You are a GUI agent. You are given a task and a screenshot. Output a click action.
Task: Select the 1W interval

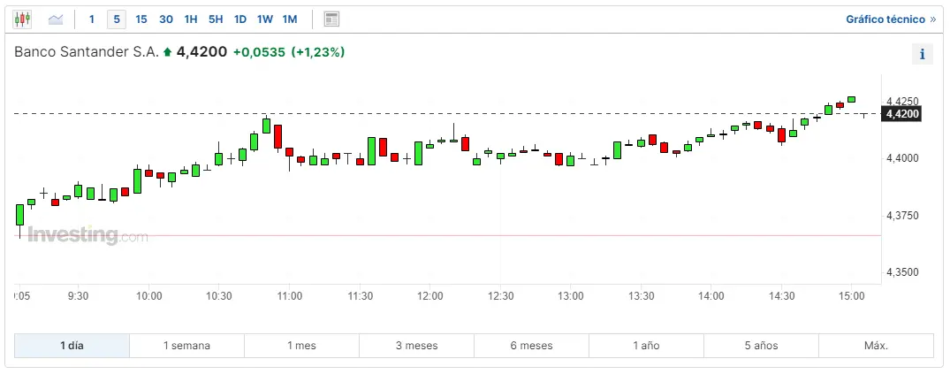[265, 19]
